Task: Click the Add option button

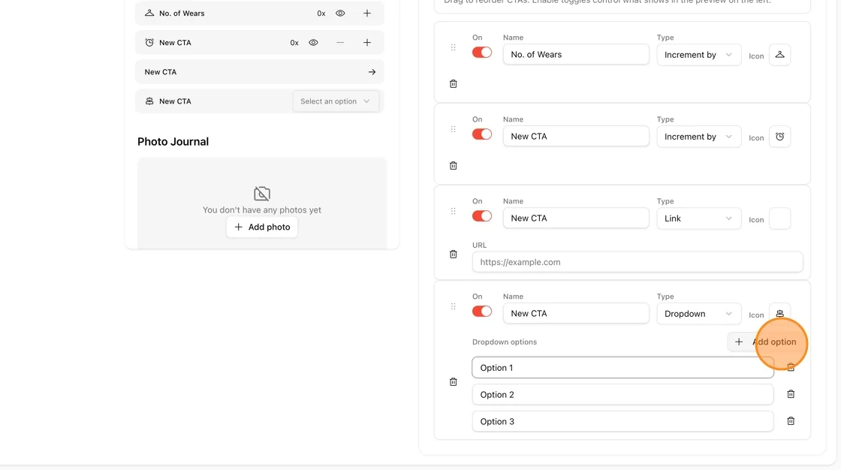Action: (x=765, y=342)
